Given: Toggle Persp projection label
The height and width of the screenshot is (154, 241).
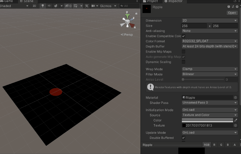Looking at the screenshot, I should click(x=127, y=35).
